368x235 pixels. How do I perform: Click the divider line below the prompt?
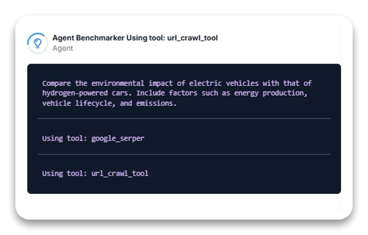(184, 118)
